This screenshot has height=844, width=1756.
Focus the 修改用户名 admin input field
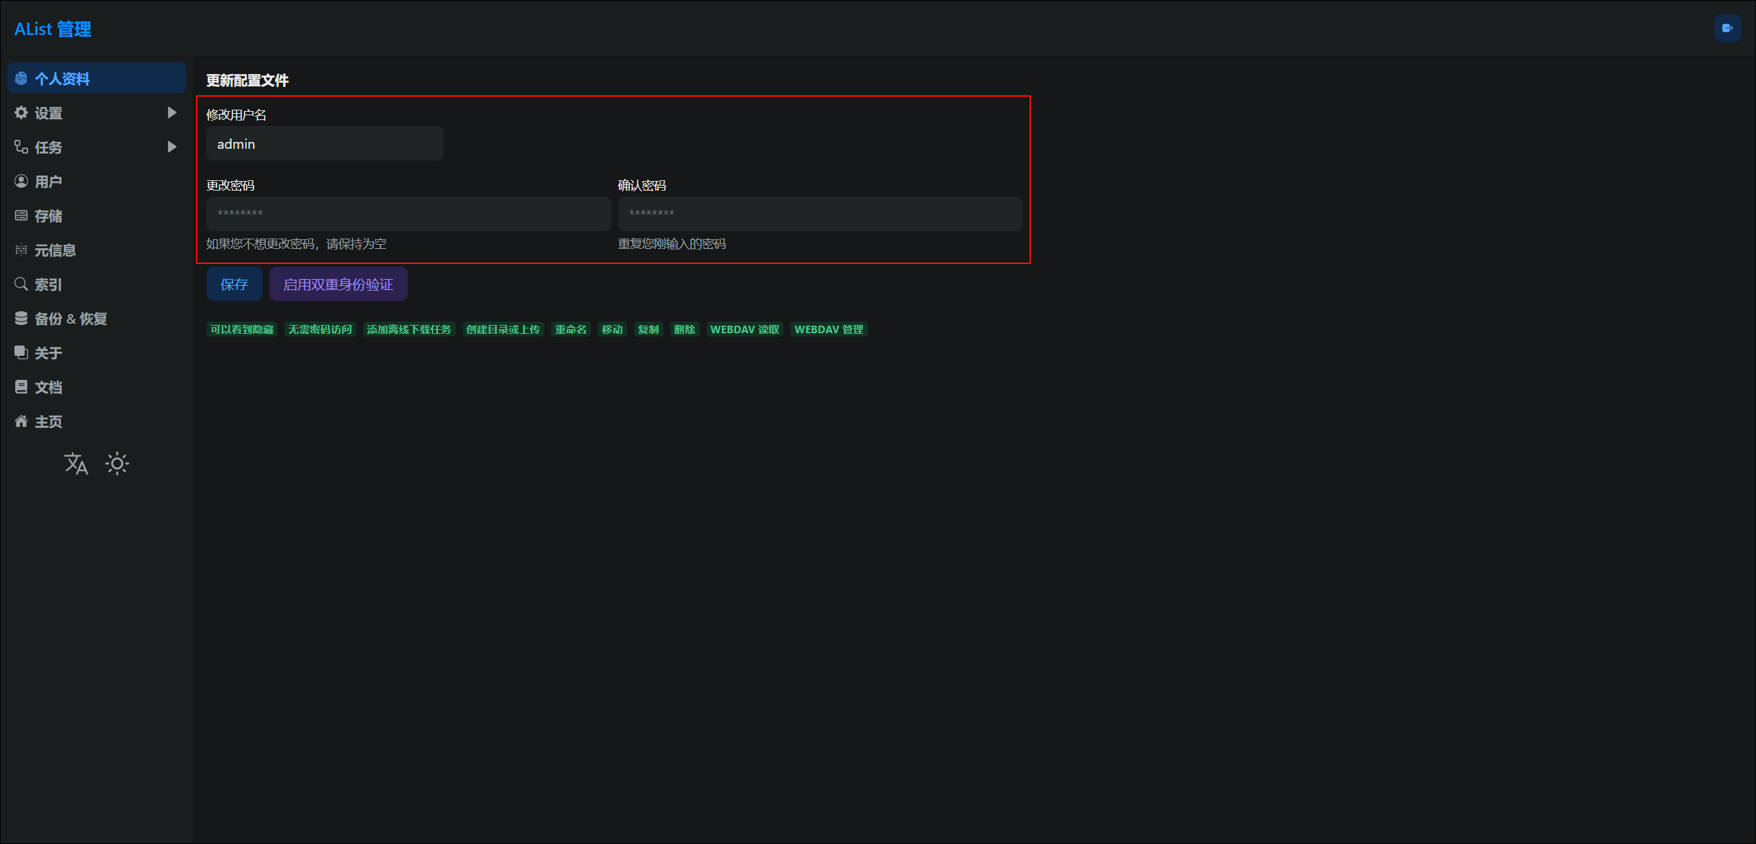[324, 144]
